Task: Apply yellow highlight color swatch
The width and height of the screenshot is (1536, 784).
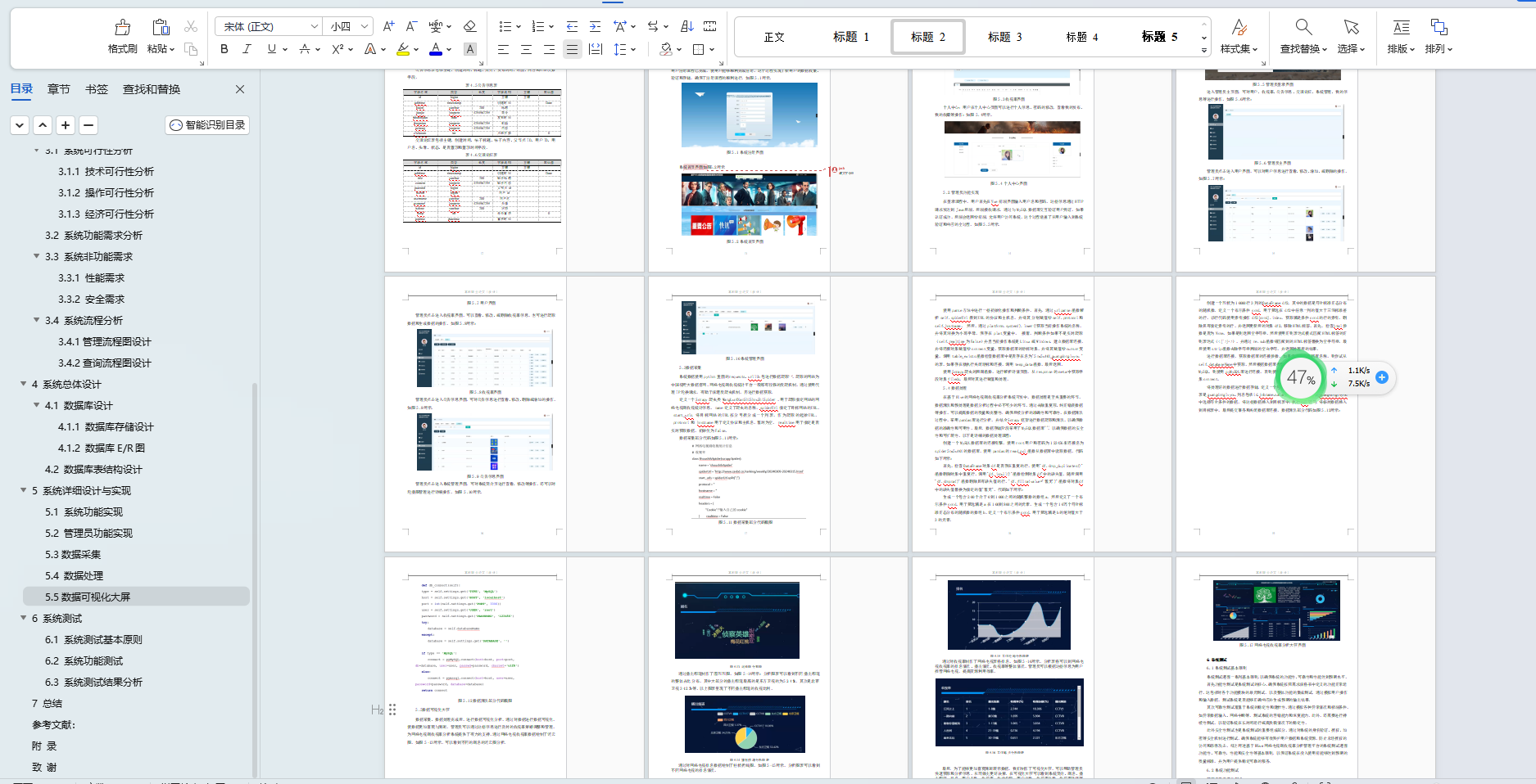Action: pos(403,49)
